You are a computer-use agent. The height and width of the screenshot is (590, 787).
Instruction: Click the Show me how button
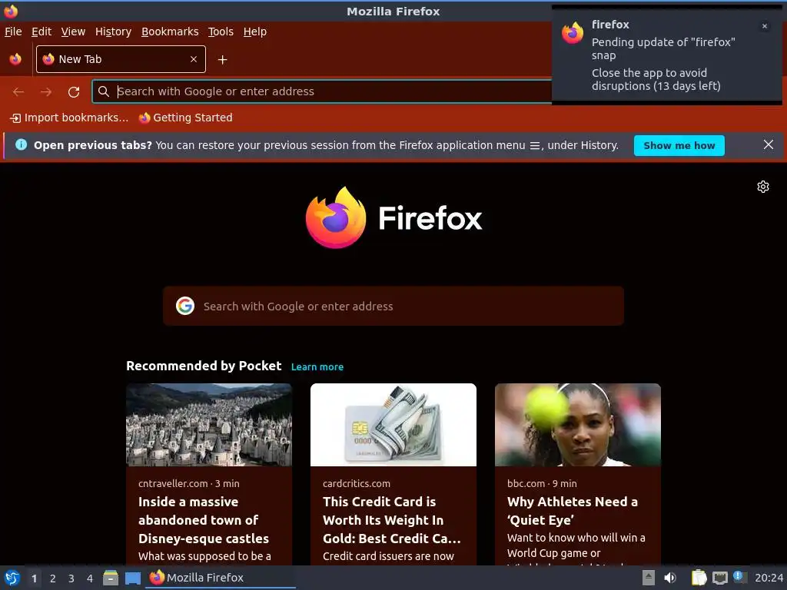click(x=679, y=145)
